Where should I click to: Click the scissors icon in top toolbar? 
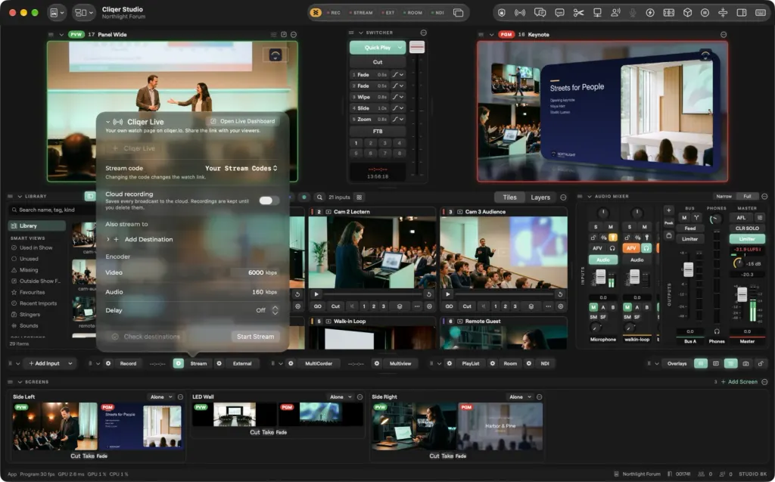click(x=578, y=13)
